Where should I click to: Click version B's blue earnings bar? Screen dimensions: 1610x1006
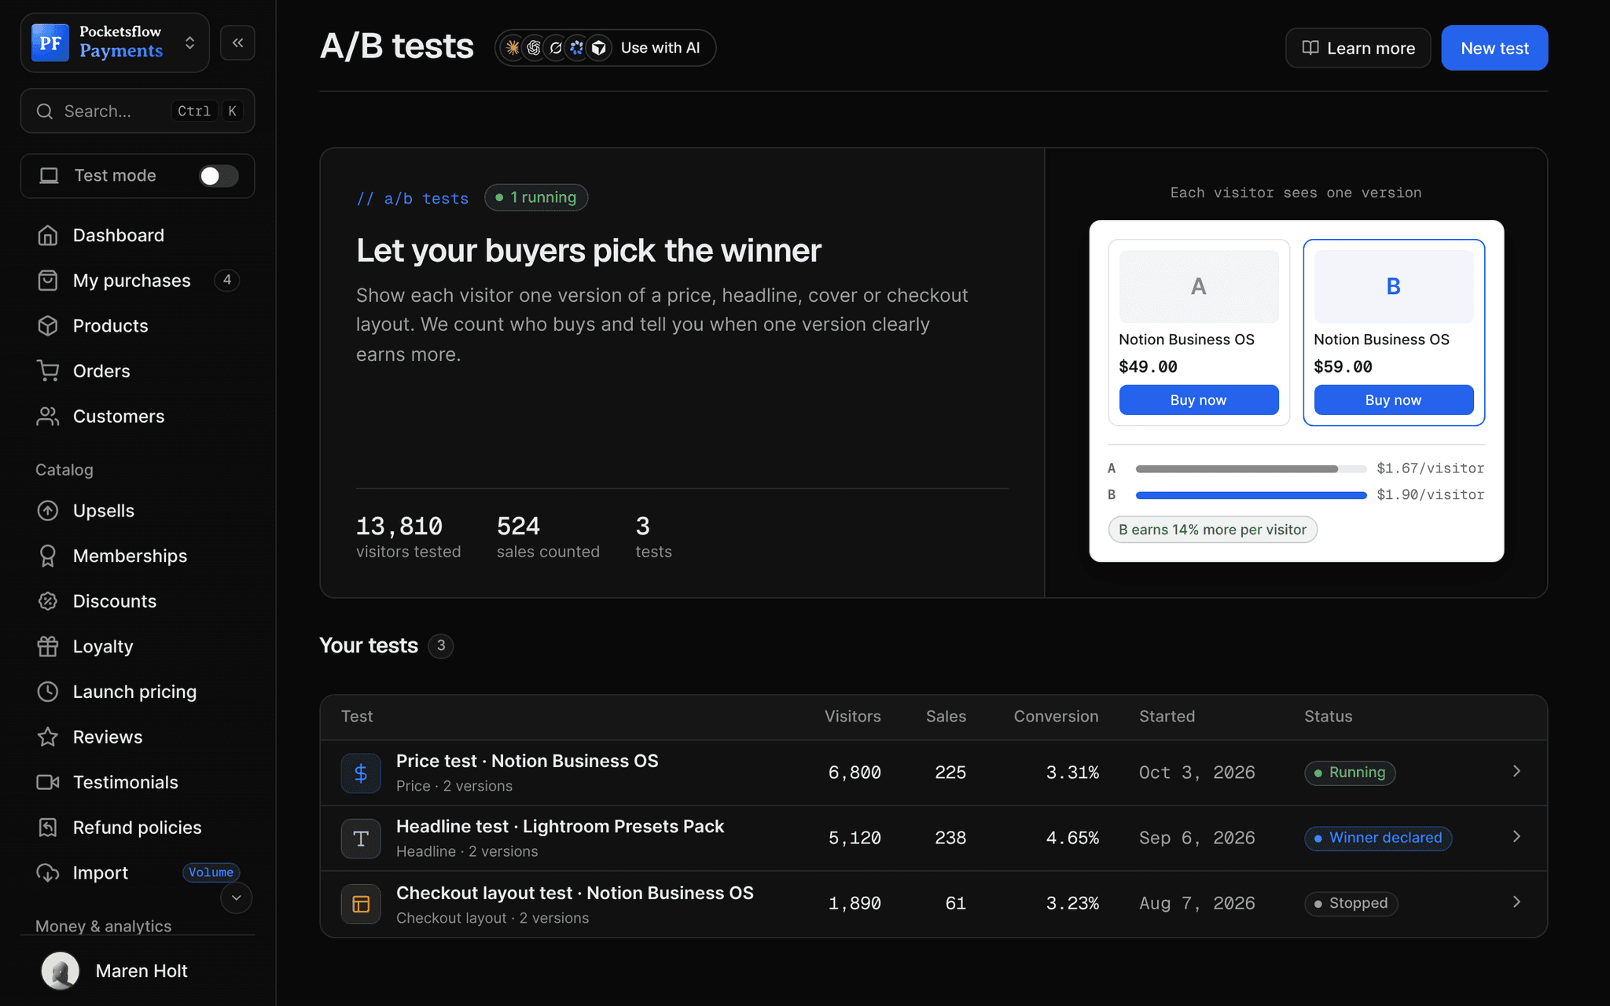[x=1251, y=495]
